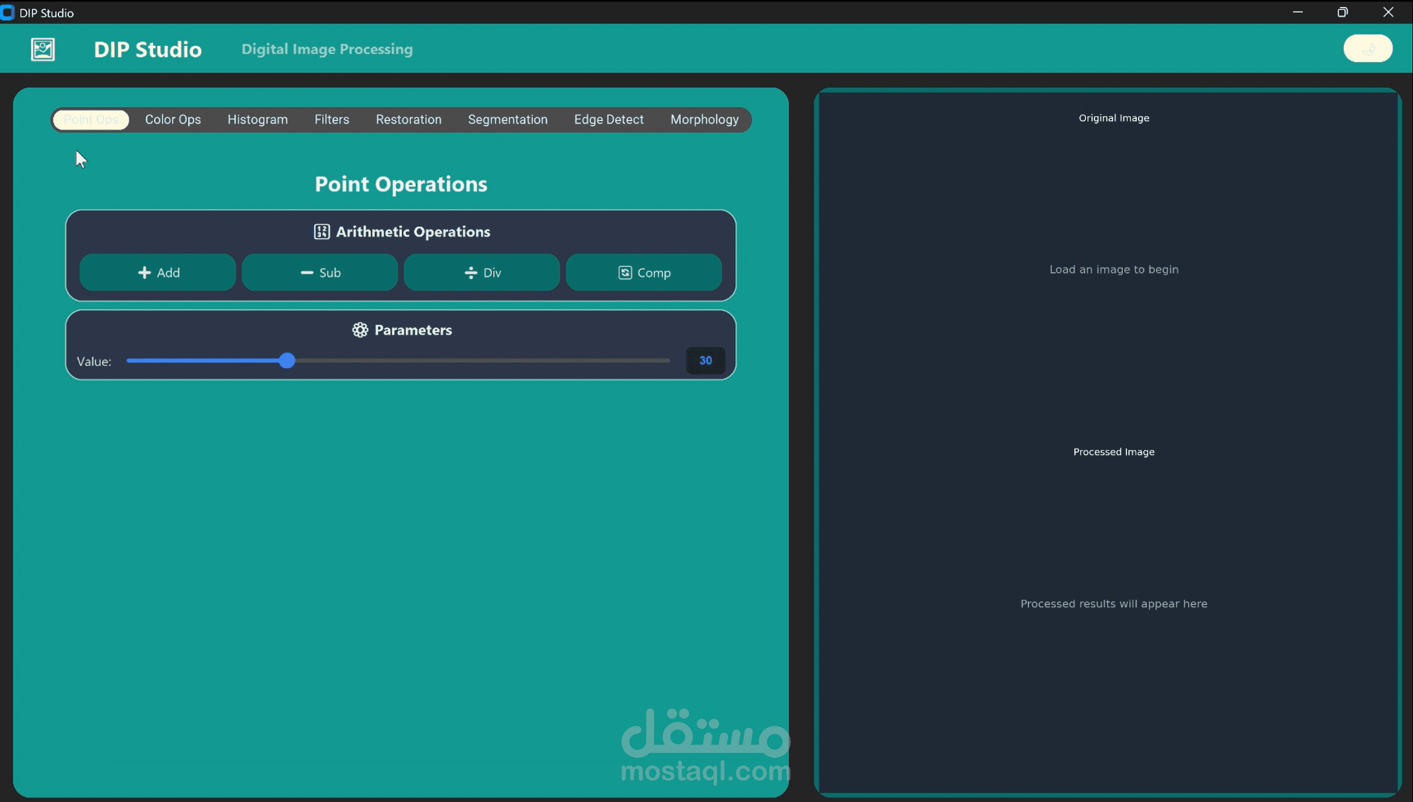Click the 'Point Operations' heading
The height and width of the screenshot is (802, 1413).
tap(401, 184)
